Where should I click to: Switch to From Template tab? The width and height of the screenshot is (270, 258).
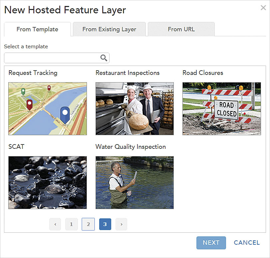pyautogui.click(x=37, y=29)
